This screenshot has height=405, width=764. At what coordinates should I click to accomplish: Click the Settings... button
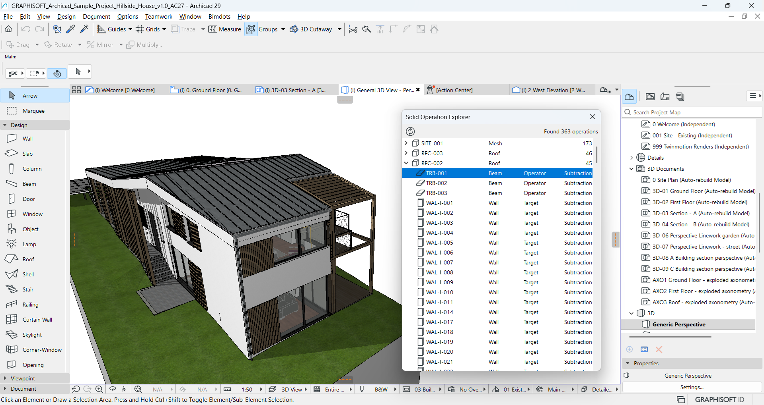click(x=692, y=387)
